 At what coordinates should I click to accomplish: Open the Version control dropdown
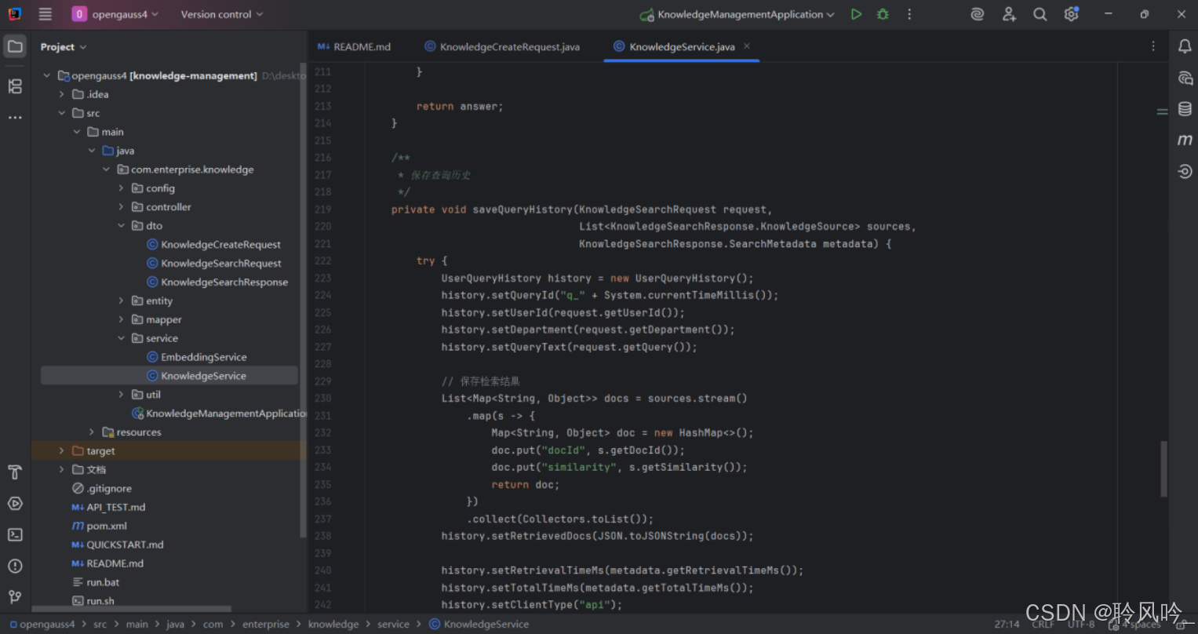(x=222, y=14)
